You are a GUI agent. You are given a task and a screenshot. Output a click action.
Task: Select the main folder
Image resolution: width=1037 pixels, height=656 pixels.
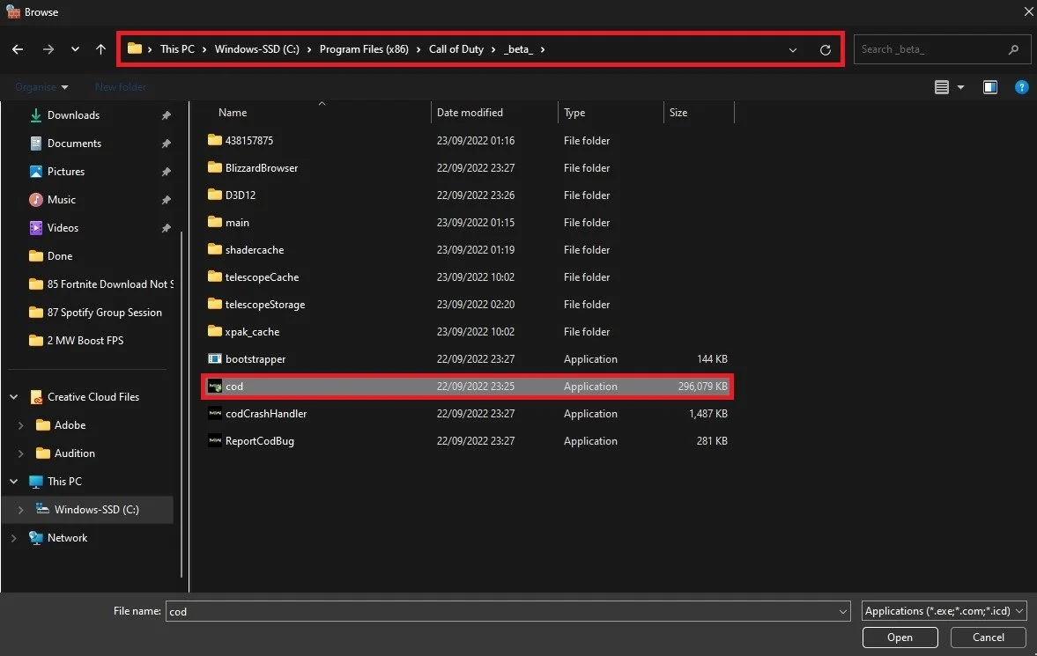coord(237,223)
